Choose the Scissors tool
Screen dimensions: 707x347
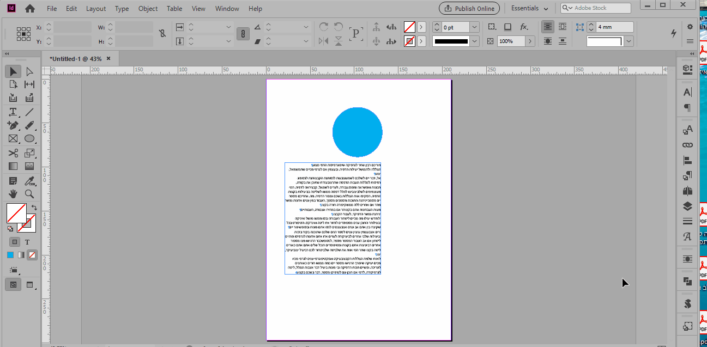pyautogui.click(x=13, y=153)
